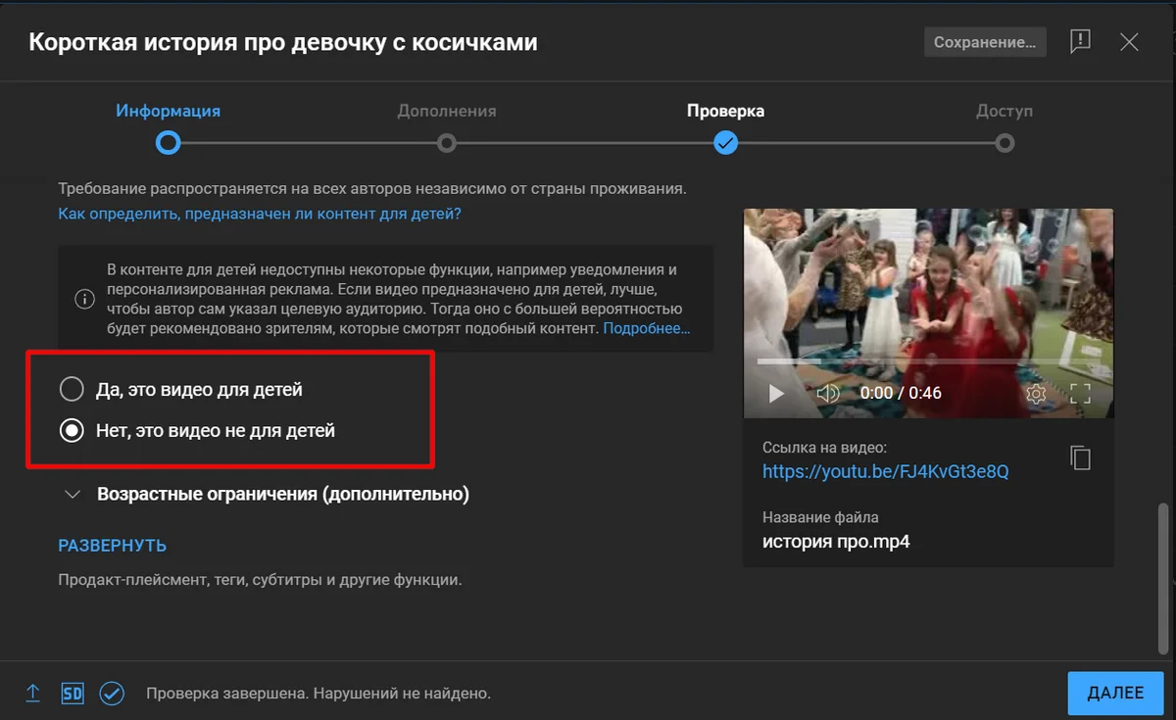Switch to the 'Дополнения' step

[447, 143]
